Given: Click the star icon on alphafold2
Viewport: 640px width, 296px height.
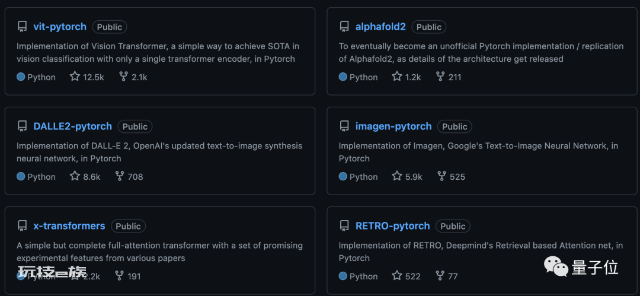Looking at the screenshot, I should point(396,77).
